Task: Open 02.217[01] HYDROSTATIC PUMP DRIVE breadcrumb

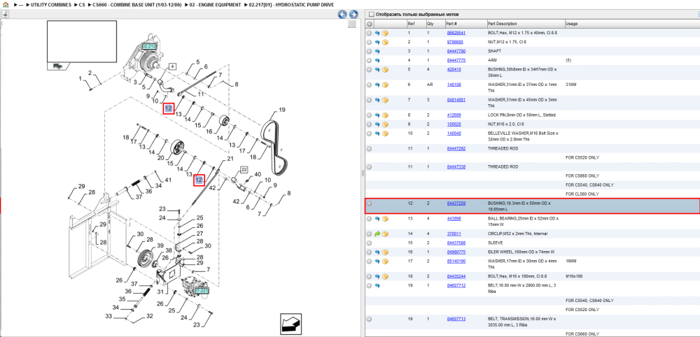Action: point(291,4)
